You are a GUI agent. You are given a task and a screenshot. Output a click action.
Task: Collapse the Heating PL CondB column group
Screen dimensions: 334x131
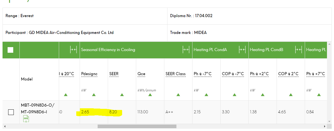click(298, 50)
